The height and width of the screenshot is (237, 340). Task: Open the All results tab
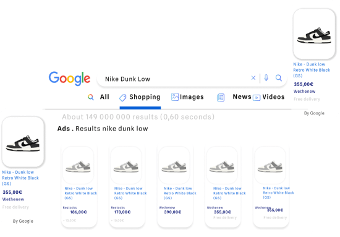[104, 97]
